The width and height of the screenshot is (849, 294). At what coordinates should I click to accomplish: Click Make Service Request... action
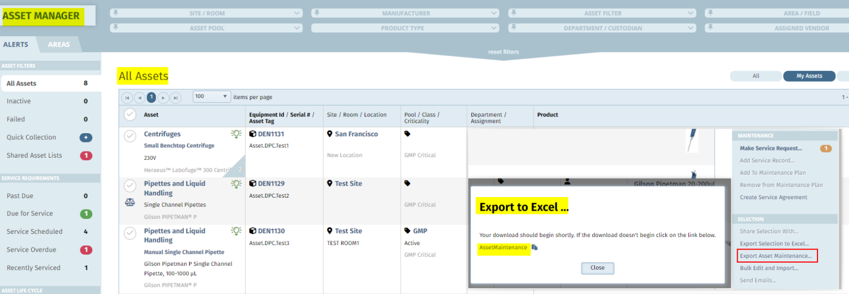(x=771, y=148)
